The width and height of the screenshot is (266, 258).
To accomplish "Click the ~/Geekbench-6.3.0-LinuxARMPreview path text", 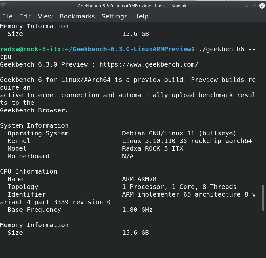I will 128,49.
